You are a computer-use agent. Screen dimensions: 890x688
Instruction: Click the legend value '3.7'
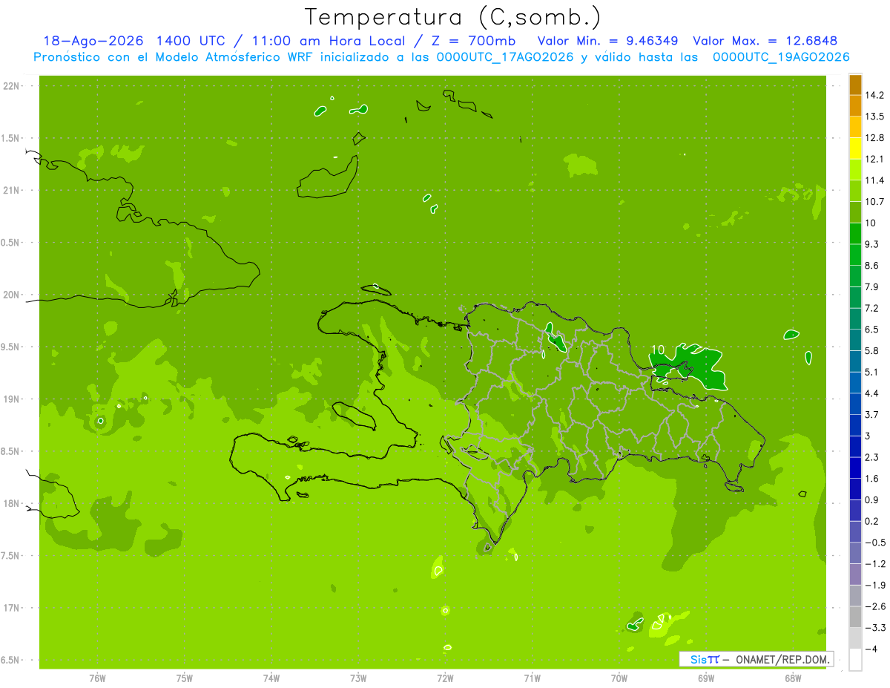pos(872,414)
